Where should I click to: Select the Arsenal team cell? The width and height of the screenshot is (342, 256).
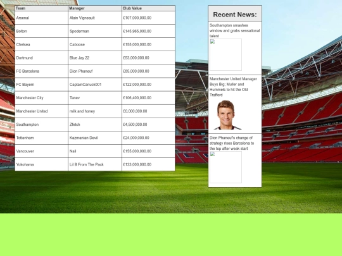tap(41, 18)
